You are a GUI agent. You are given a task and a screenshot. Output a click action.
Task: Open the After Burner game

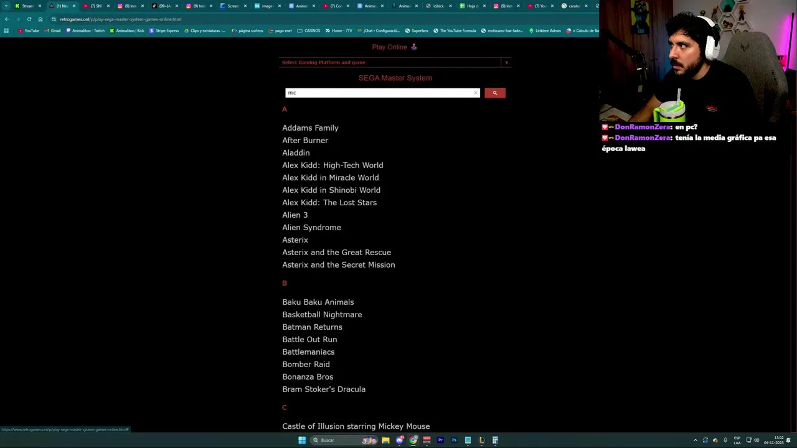(x=305, y=140)
